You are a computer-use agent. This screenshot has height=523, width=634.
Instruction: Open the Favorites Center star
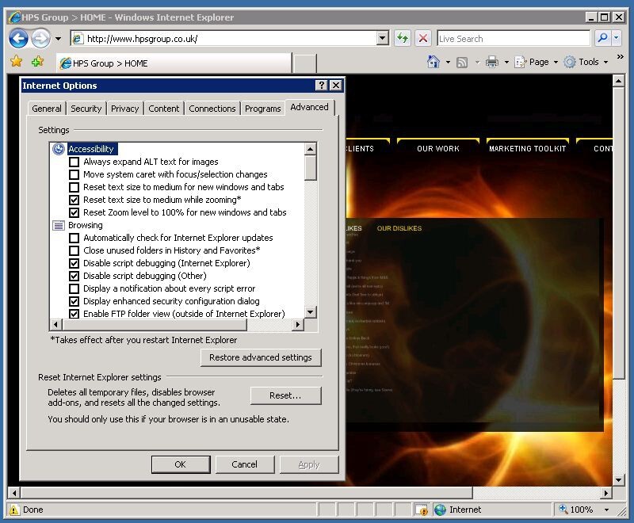pos(15,61)
